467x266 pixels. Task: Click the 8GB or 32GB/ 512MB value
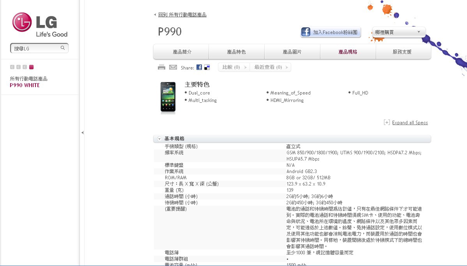[x=308, y=178]
